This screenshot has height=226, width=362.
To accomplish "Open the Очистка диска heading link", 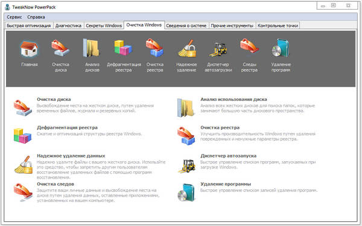I will point(54,99).
